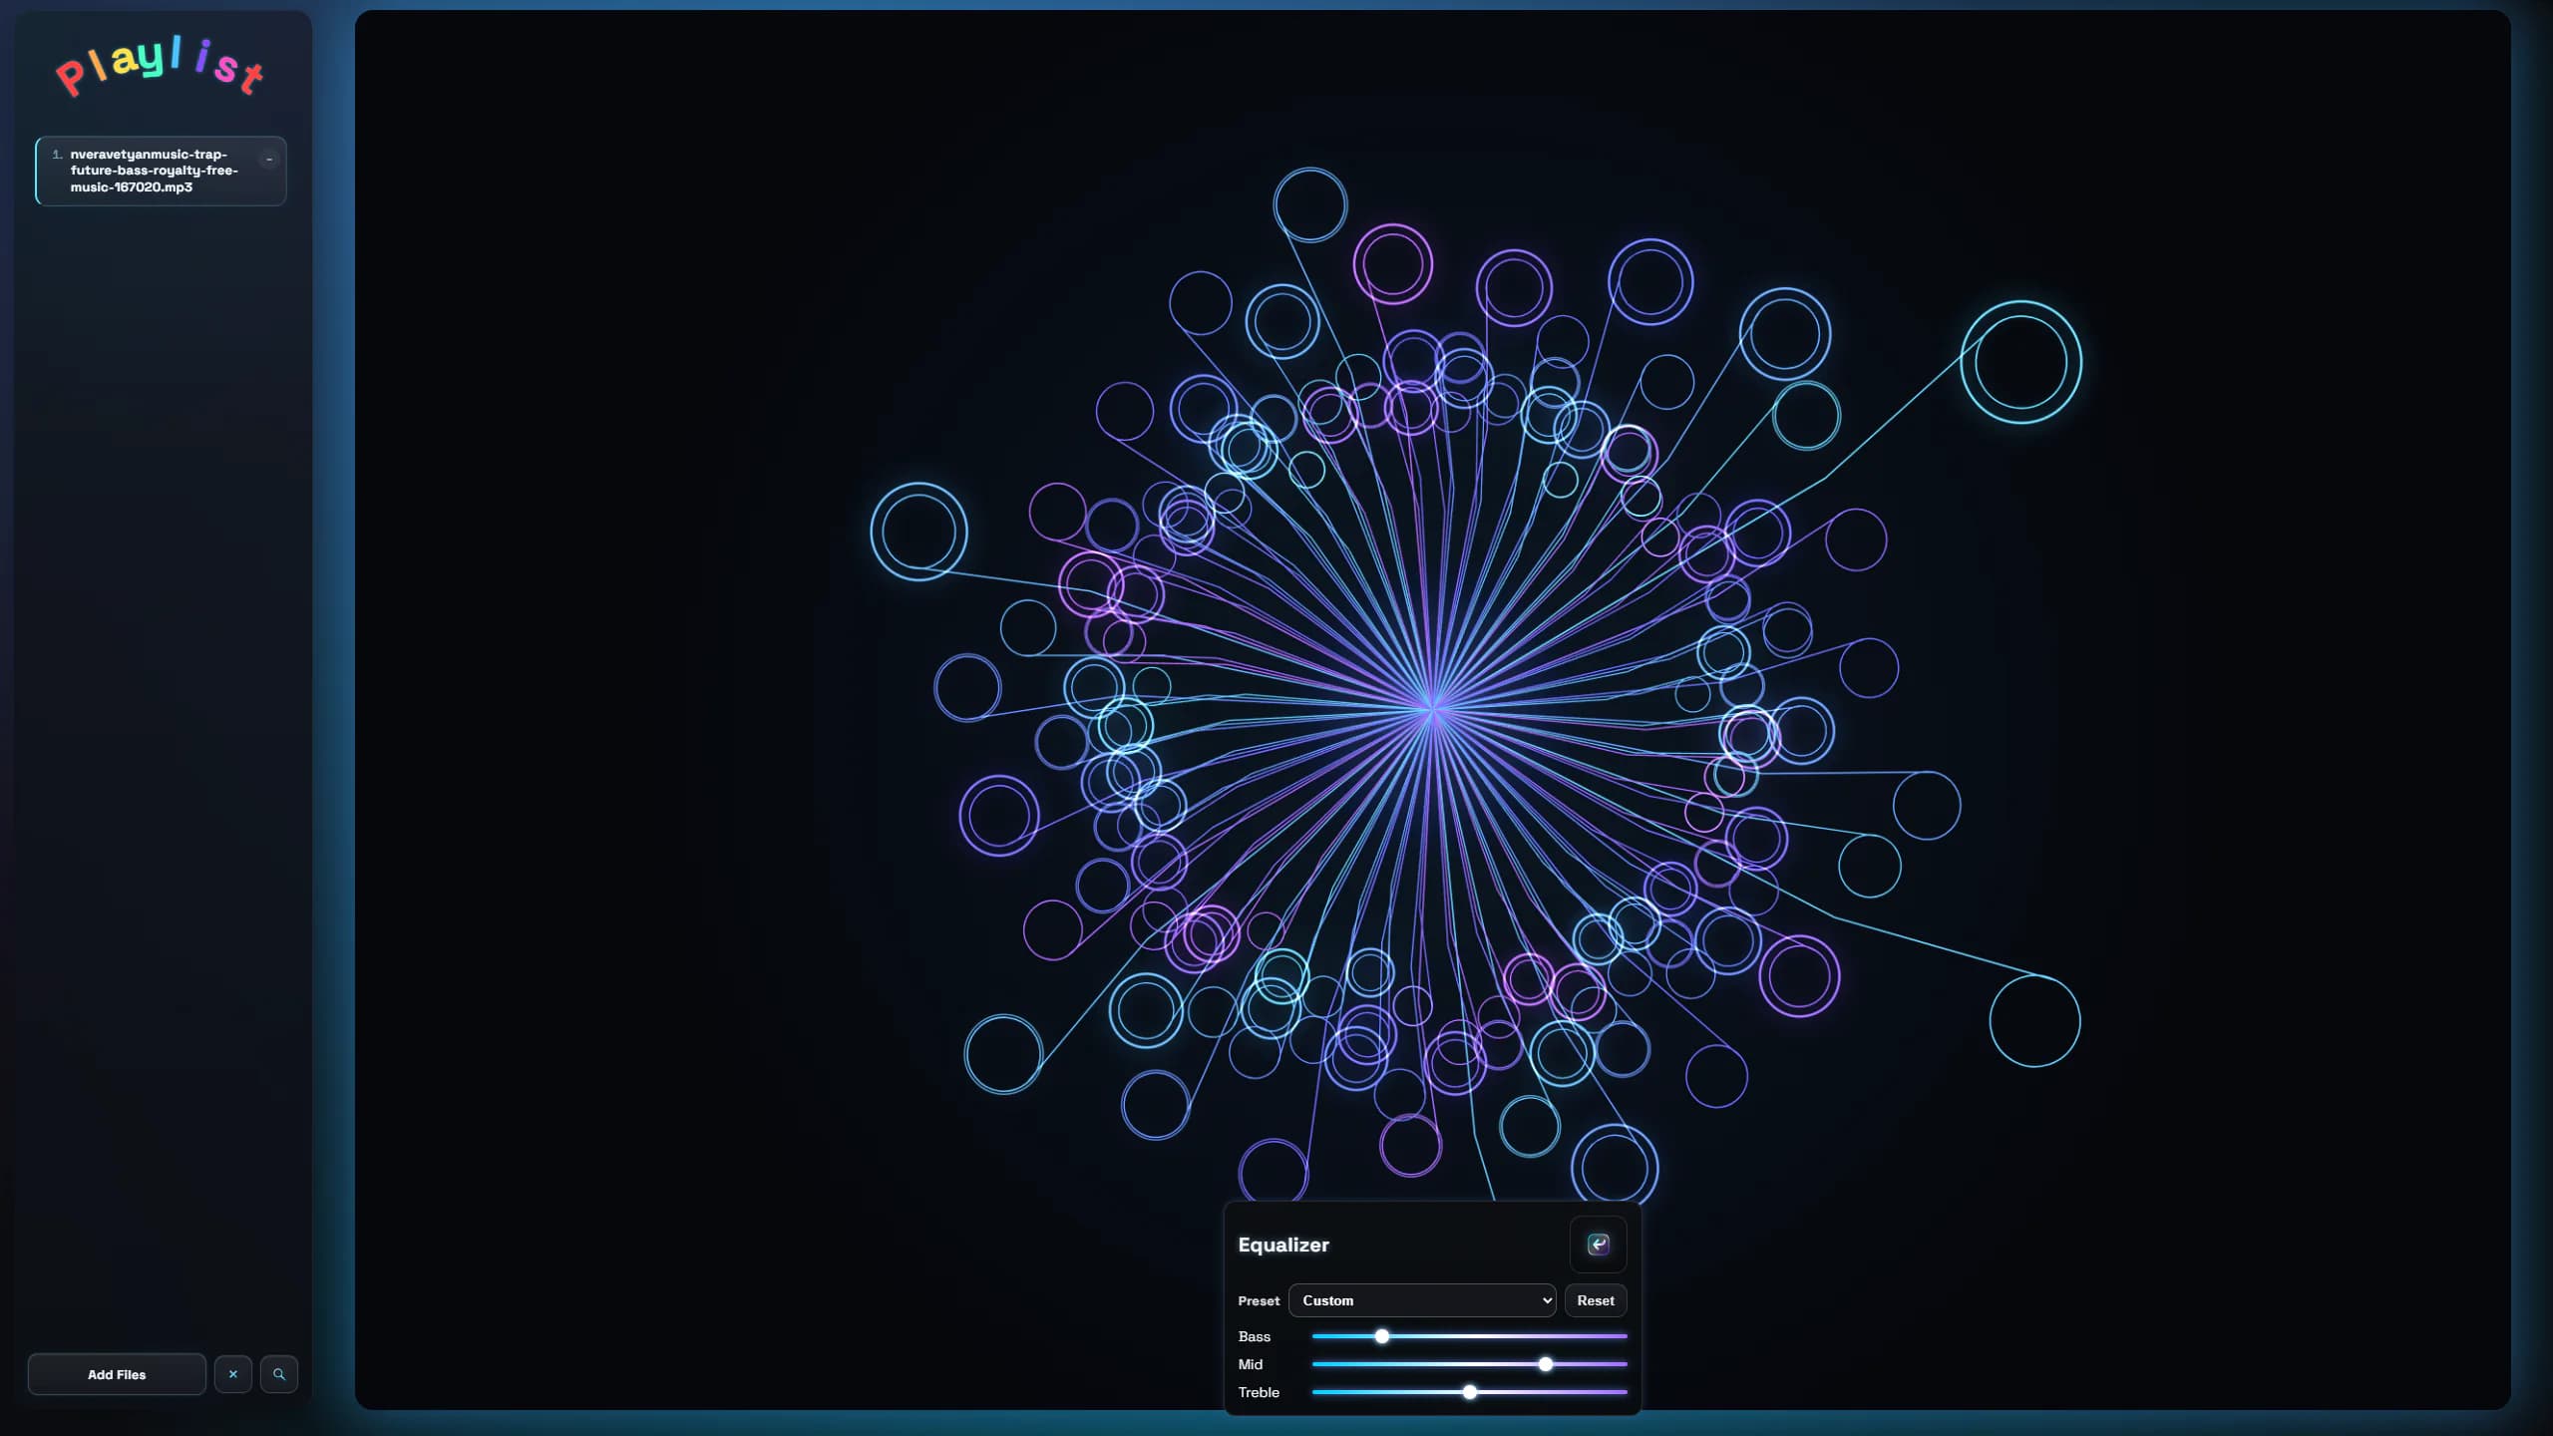
Task: Click the radial visualizer's burst center
Action: [1432, 707]
